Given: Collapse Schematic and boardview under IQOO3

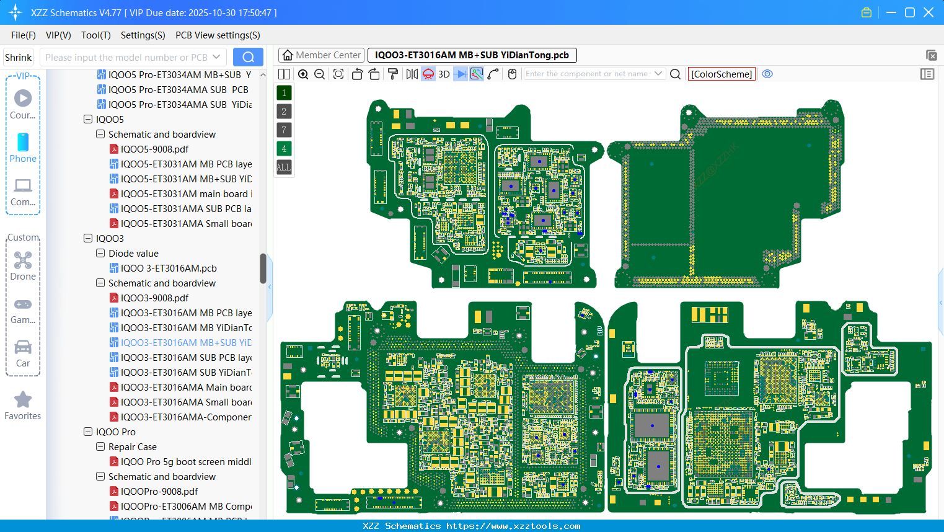Looking at the screenshot, I should tap(100, 283).
